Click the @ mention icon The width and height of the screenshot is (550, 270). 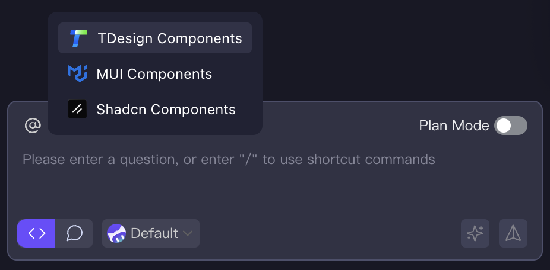33,126
